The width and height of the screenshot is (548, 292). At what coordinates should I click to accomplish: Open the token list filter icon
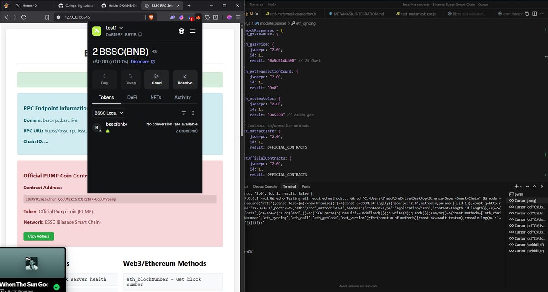pyautogui.click(x=184, y=113)
